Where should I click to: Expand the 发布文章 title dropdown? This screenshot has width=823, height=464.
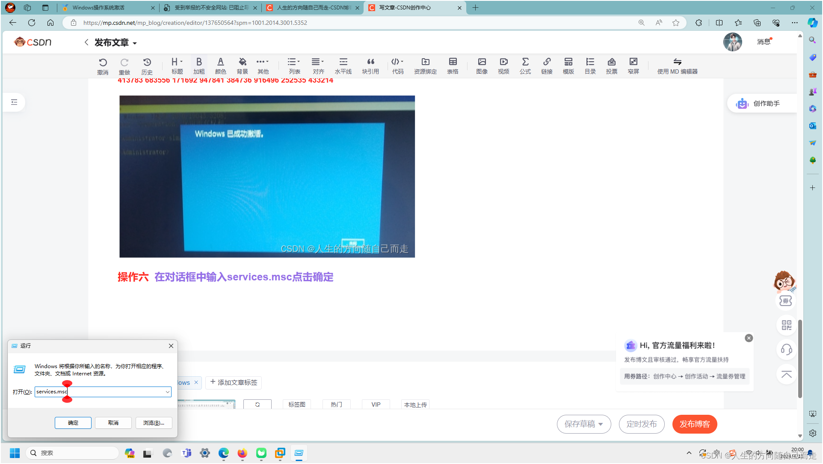(x=134, y=43)
